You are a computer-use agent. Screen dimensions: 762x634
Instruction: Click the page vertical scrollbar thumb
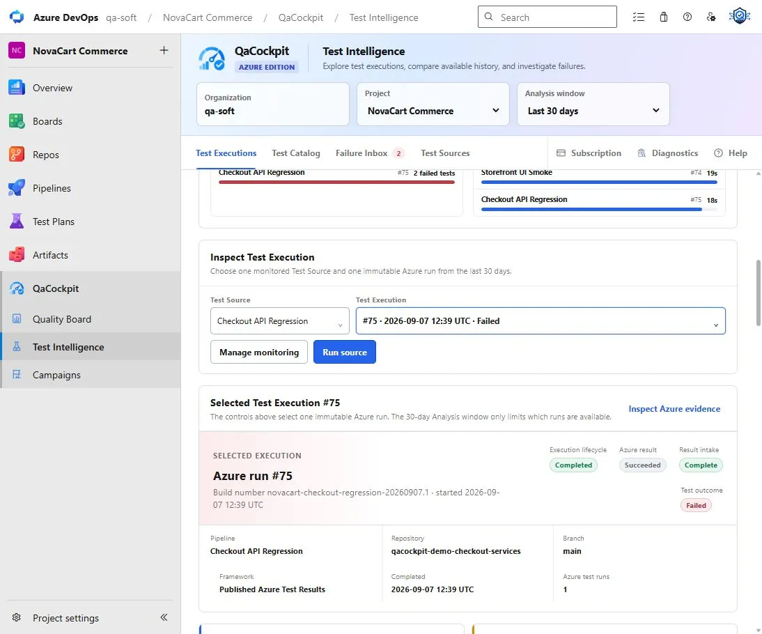[758, 293]
